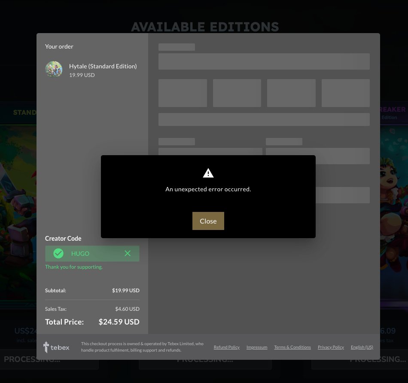Click the HUGO creator code field
Screen dimensions: 408x383
coord(92,254)
